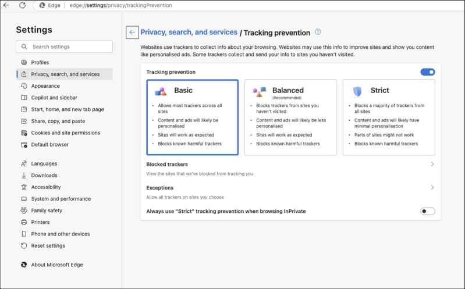Click the lock icon for Privacy, search, and services
465x289 pixels.
24,74
